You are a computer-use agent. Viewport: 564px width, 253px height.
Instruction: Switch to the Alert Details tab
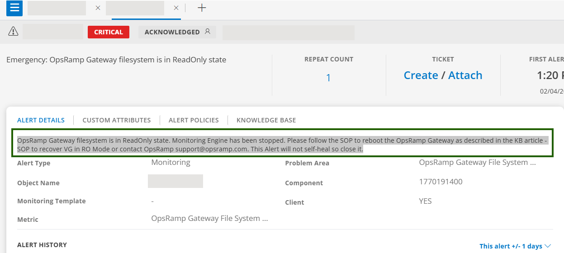coord(41,120)
